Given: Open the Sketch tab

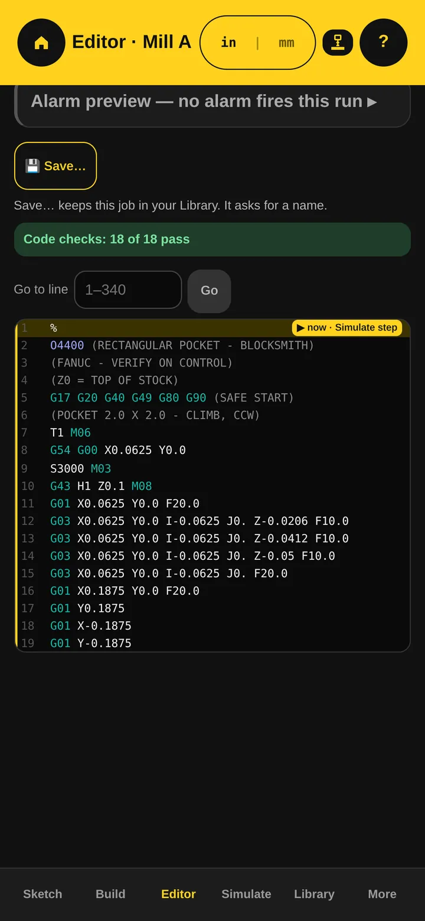Looking at the screenshot, I should [42, 894].
